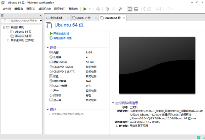The height and width of the screenshot is (140, 205).
Task: Switch to the 我的计算机 tab
Action: pos(57,18)
